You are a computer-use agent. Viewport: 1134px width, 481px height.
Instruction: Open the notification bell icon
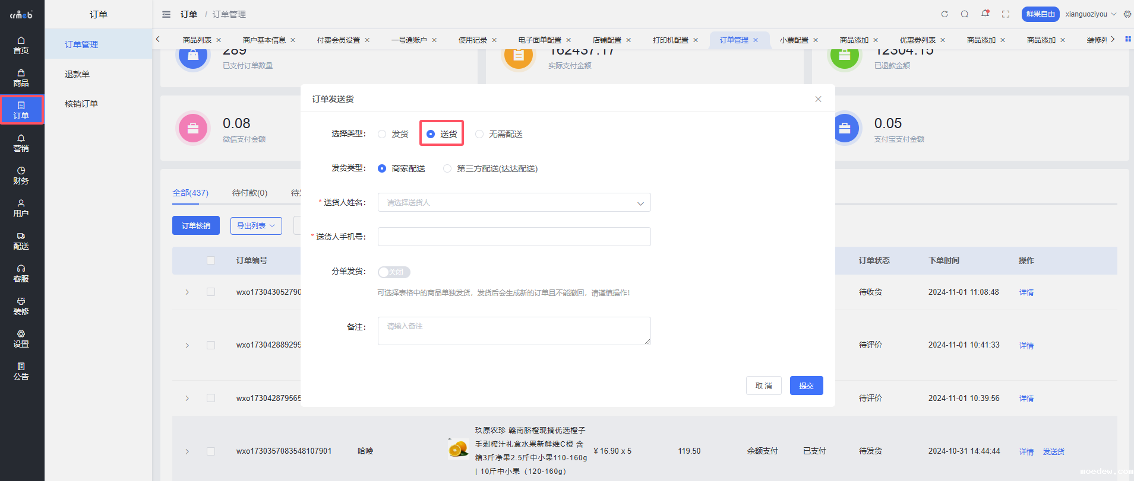[985, 14]
